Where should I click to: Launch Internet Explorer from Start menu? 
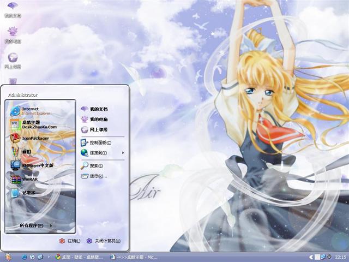(x=31, y=111)
